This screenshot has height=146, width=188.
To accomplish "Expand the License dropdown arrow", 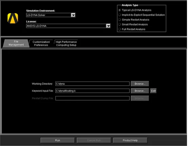I will pos(108,26).
